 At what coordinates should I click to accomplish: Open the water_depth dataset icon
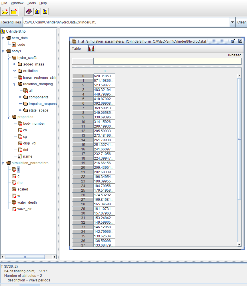[x=14, y=202]
